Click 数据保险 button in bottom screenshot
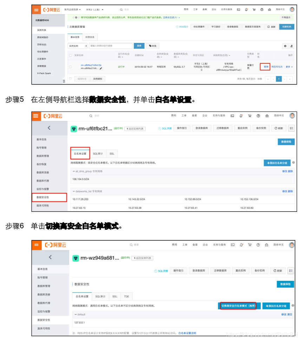 click(x=285, y=284)
